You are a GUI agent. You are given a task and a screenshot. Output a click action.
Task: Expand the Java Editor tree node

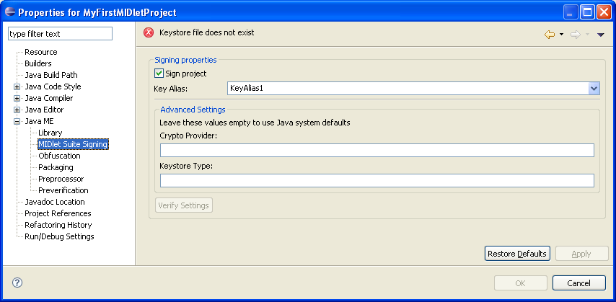17,110
